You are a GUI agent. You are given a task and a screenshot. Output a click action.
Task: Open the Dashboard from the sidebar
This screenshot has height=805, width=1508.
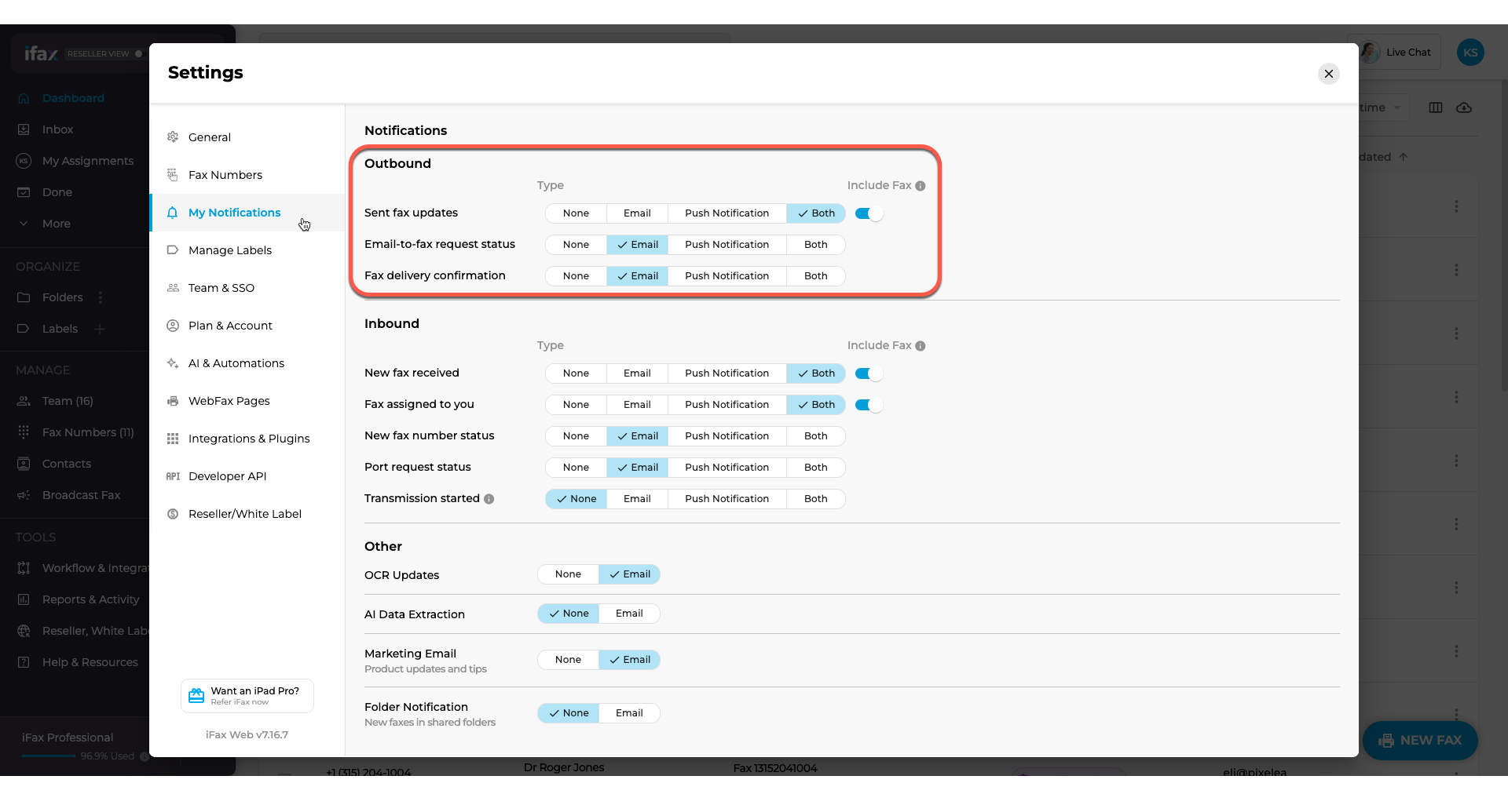[x=72, y=97]
